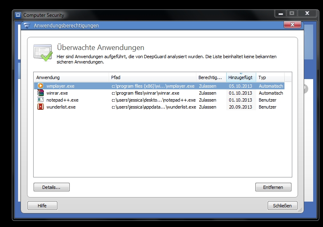Click Benutzer type in notepad++.exe row
Image resolution: width=323 pixels, height=227 pixels.
point(267,100)
